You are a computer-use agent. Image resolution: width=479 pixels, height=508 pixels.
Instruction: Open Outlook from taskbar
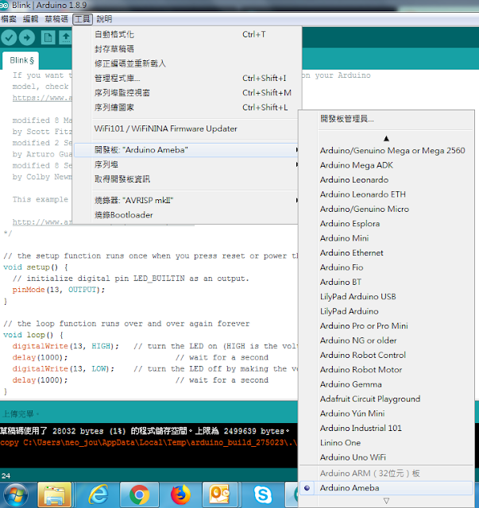(x=220, y=495)
